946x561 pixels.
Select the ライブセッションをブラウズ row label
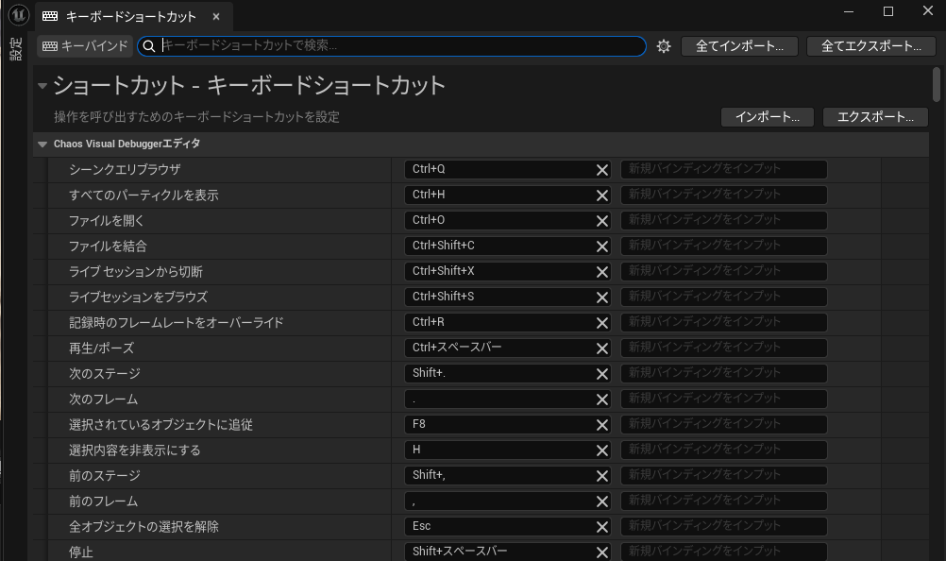(x=138, y=297)
